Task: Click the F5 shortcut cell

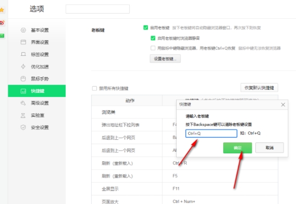Action: [x=220, y=176]
